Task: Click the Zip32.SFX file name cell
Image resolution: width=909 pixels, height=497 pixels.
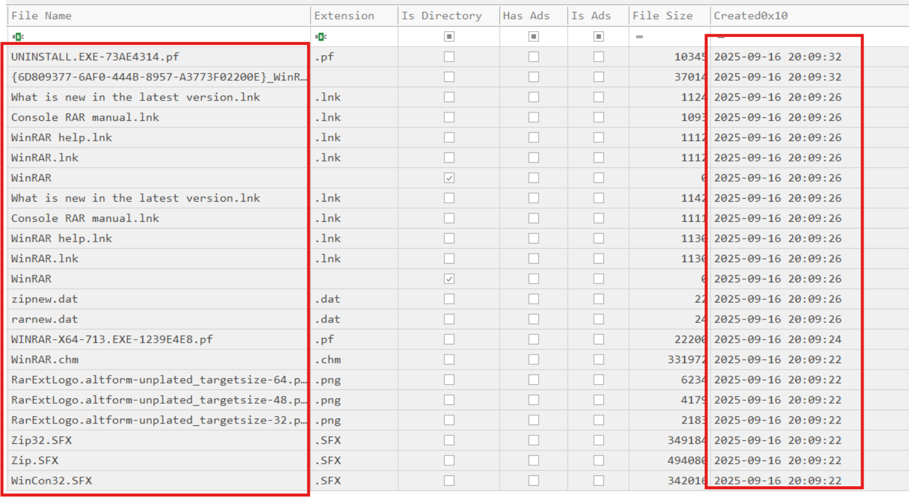Action: (41, 440)
